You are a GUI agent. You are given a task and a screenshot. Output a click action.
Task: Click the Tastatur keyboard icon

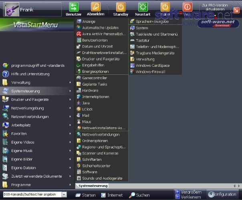132,40
